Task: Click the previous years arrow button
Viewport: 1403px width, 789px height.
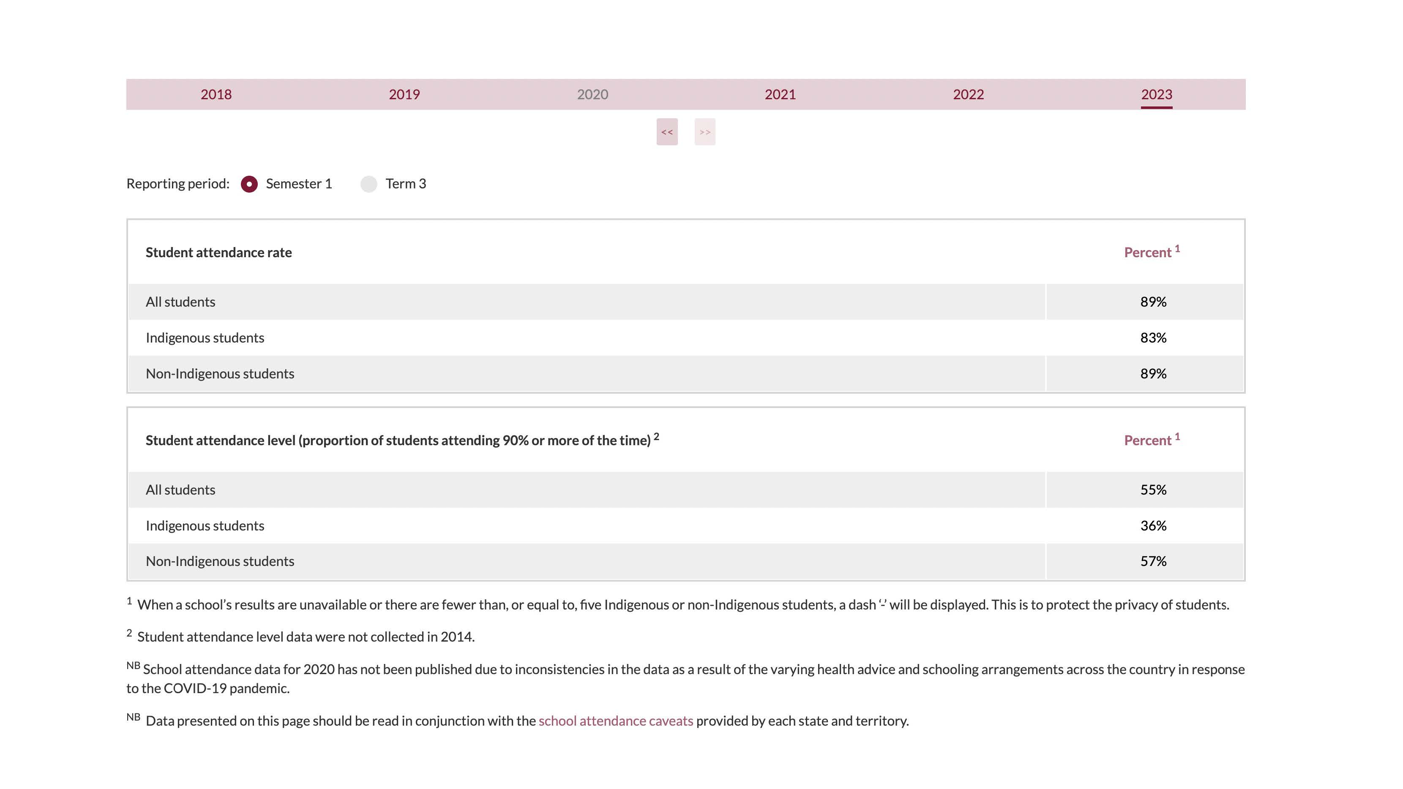Action: coord(667,132)
